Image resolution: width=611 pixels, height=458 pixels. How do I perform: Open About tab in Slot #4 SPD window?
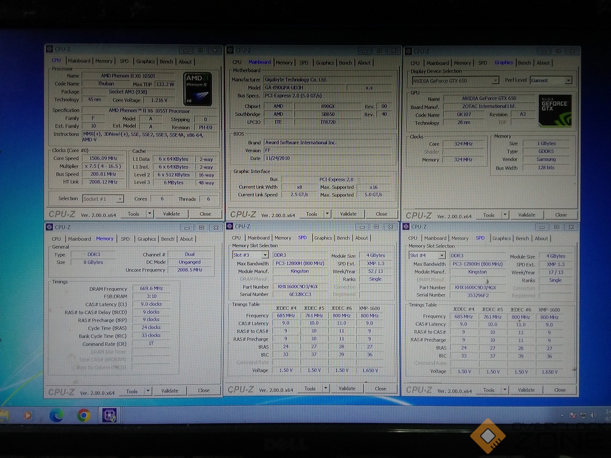541,238
